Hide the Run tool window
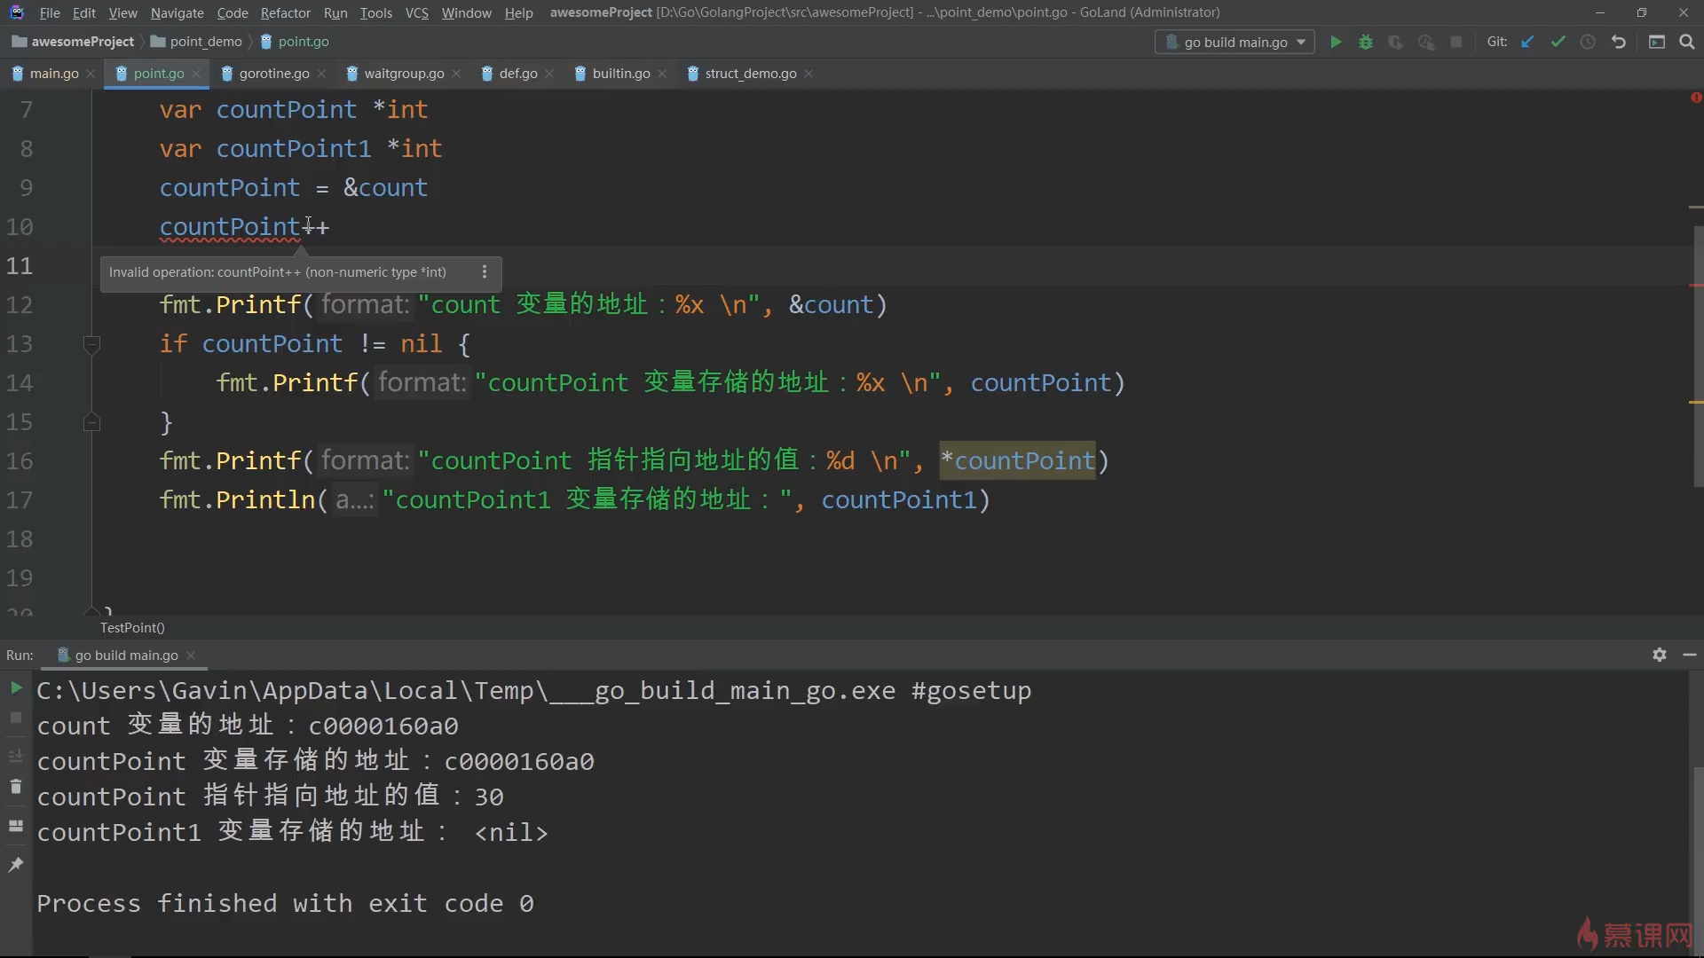The image size is (1704, 958). click(1689, 655)
